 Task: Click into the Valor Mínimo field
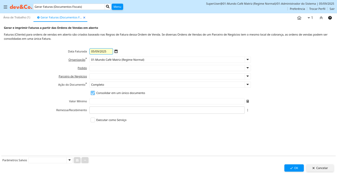[x=167, y=101]
